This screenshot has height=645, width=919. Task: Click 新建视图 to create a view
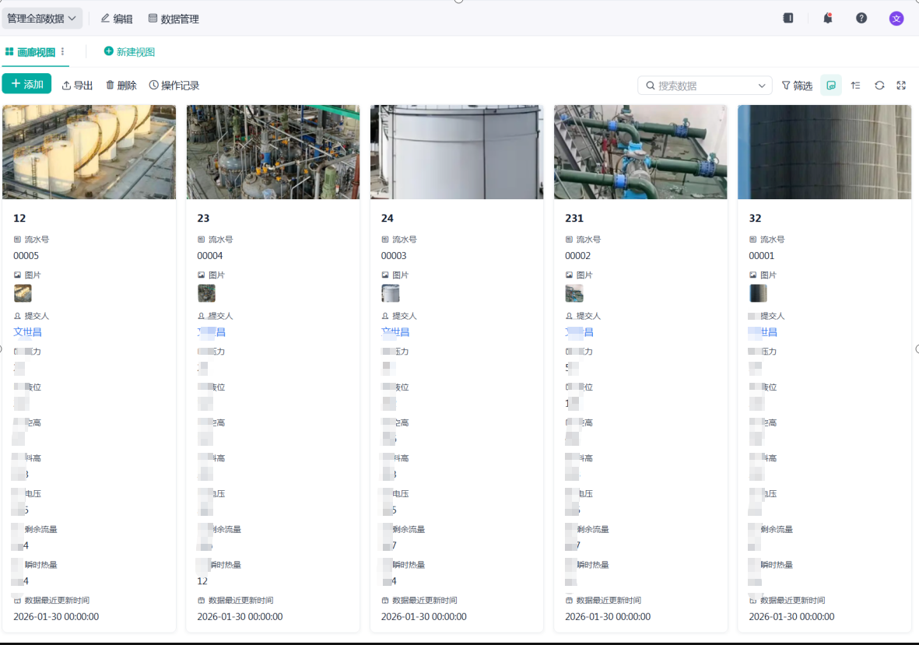tap(129, 51)
